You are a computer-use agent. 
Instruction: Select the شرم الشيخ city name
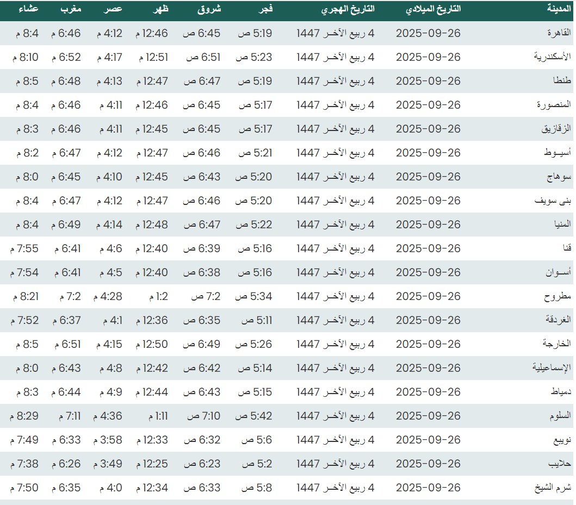point(553,488)
